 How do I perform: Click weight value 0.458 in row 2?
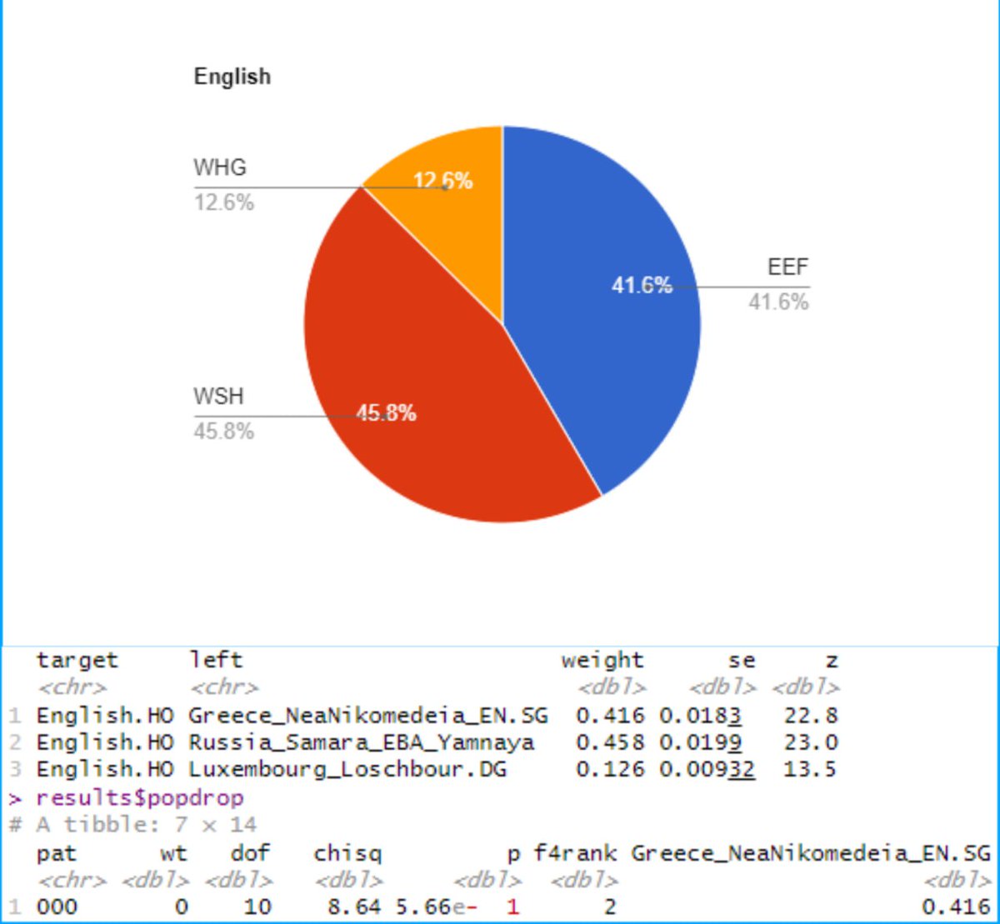[609, 742]
